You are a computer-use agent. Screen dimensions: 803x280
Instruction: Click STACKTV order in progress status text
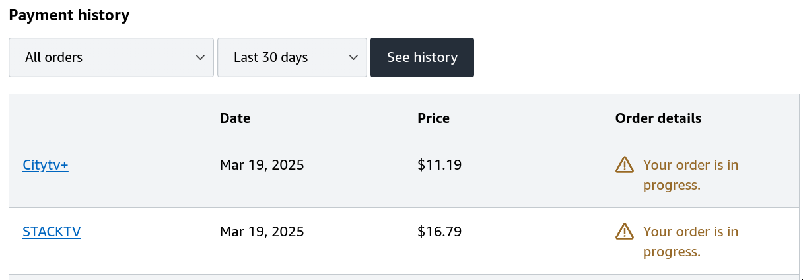691,242
